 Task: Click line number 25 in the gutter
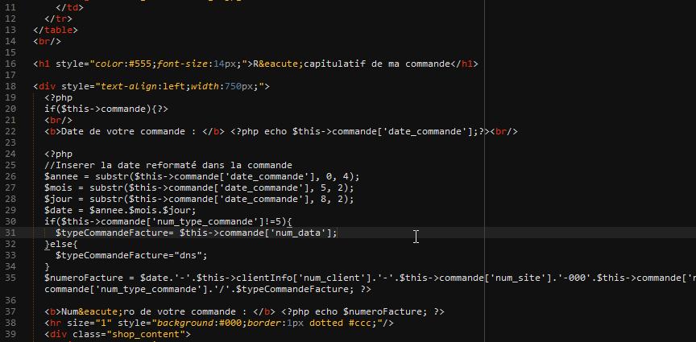click(x=10, y=166)
